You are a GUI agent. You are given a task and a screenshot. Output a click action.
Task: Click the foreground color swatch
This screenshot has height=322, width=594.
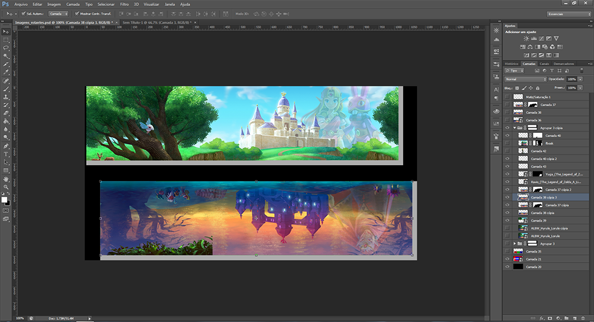[4, 200]
